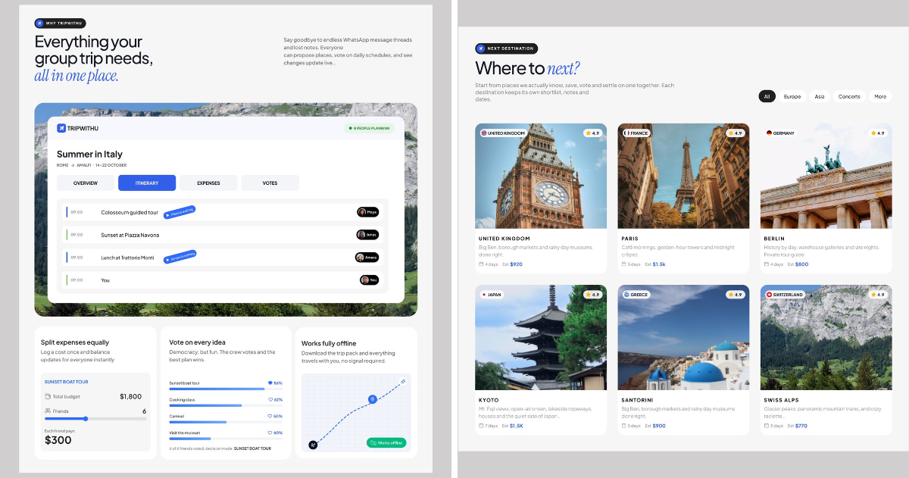Image resolution: width=909 pixels, height=478 pixels.
Task: Open the Votes tab
Action: point(270,183)
